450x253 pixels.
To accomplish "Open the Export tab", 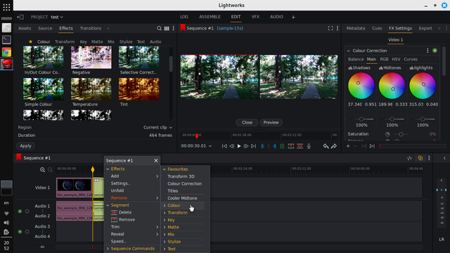I will [x=425, y=28].
